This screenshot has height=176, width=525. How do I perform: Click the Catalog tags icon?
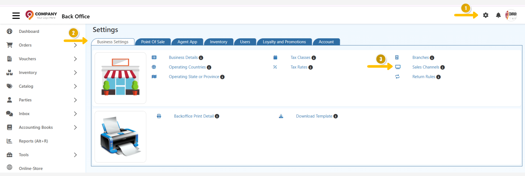[10, 86]
